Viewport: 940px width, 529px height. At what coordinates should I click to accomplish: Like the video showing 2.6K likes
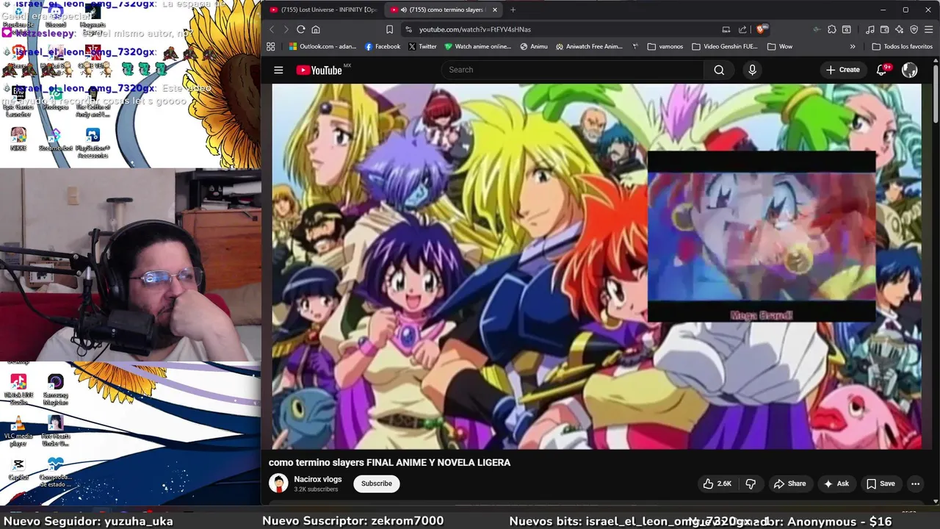pos(717,483)
